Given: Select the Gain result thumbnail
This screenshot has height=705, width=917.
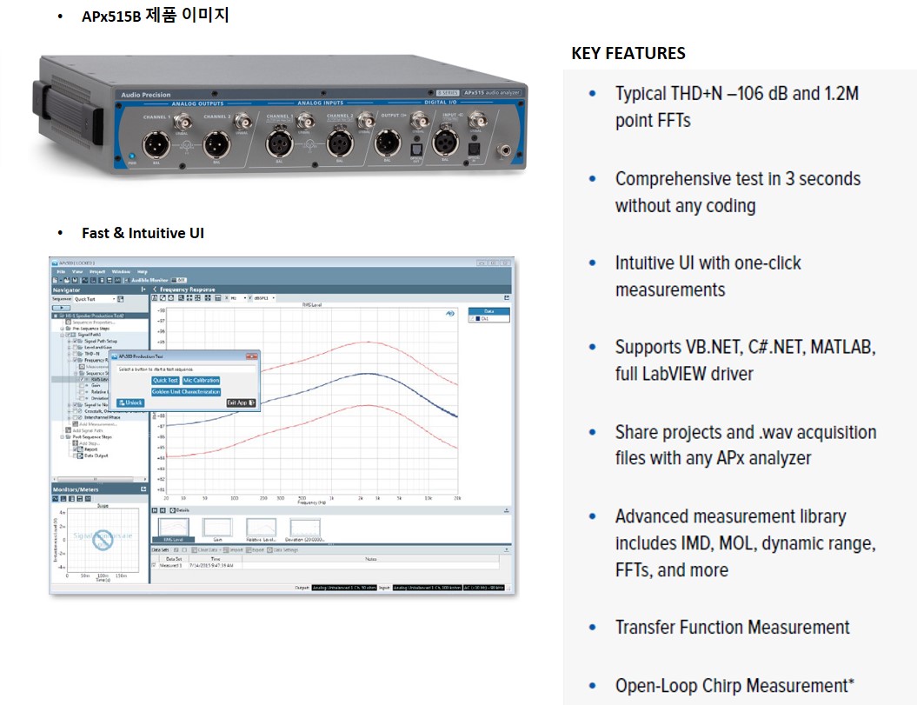Looking at the screenshot, I should (217, 530).
